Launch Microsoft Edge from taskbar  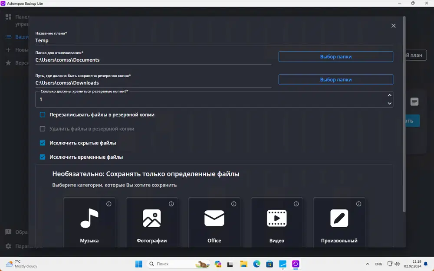coord(256,264)
